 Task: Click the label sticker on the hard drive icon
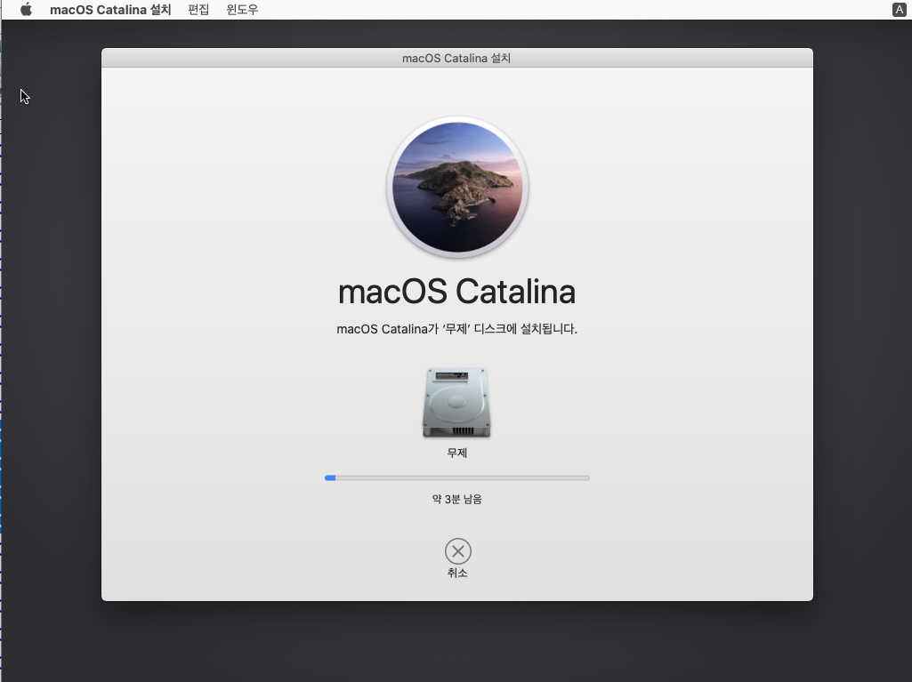click(452, 375)
